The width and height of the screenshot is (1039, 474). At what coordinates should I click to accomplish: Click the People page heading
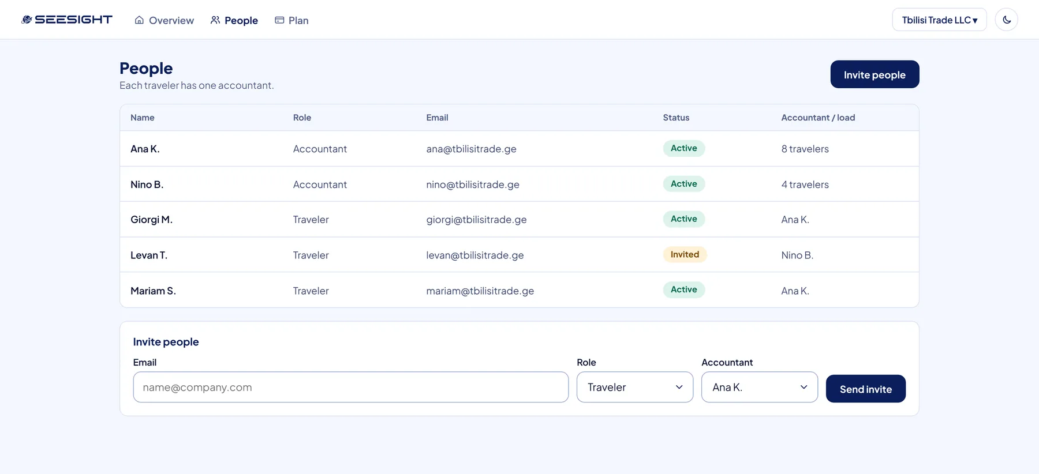click(x=146, y=68)
